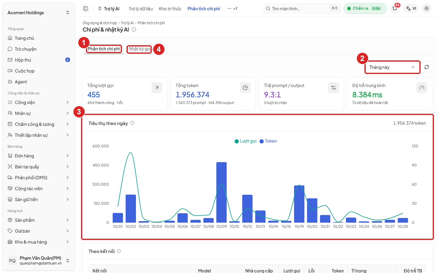Click the 10/09 token bar in chart
This screenshot has width=437, height=273.
222,192
